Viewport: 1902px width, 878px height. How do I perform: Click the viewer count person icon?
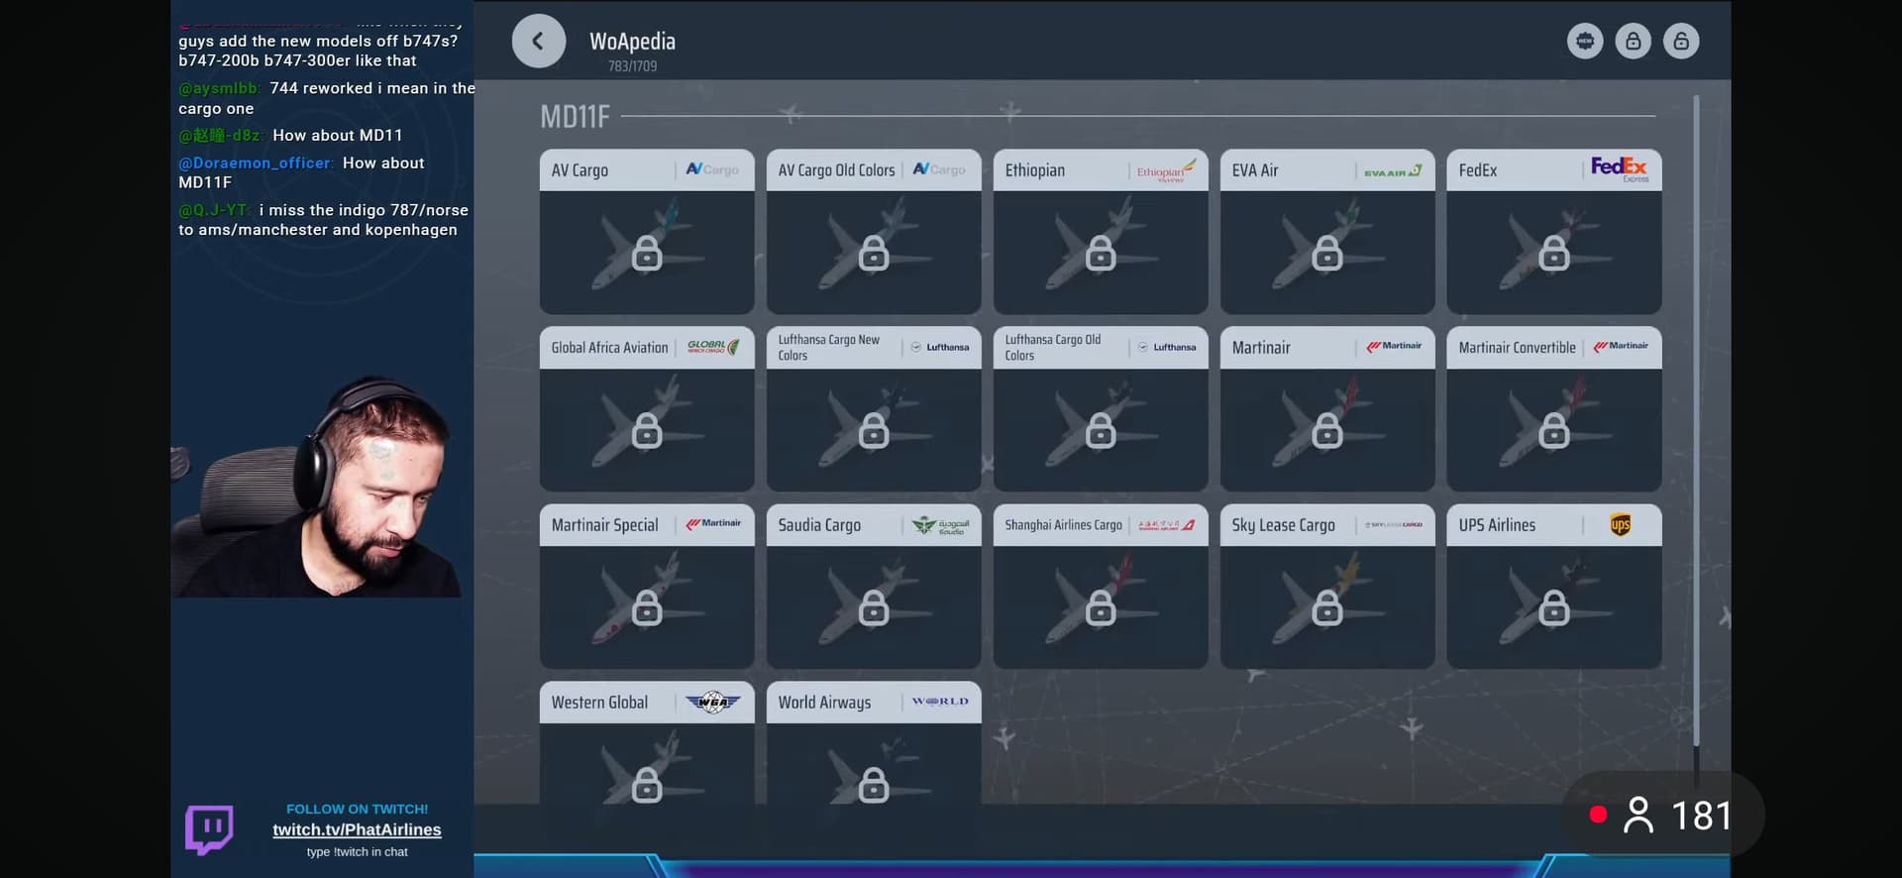pos(1638,816)
